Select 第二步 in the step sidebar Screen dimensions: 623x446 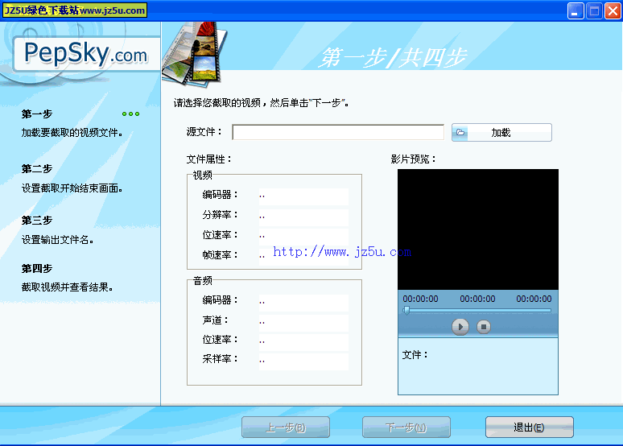pos(37,169)
